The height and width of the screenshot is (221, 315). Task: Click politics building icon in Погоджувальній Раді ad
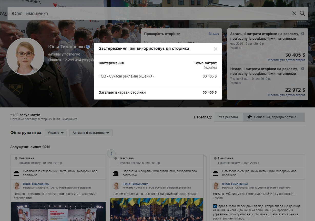[216, 173]
